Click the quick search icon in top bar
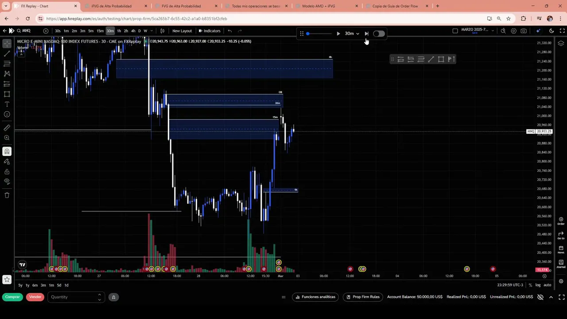The height and width of the screenshot is (319, 567). (x=503, y=31)
